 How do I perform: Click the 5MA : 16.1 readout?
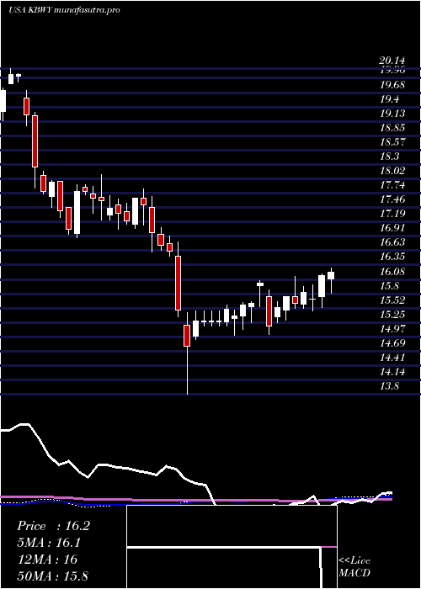(49, 543)
